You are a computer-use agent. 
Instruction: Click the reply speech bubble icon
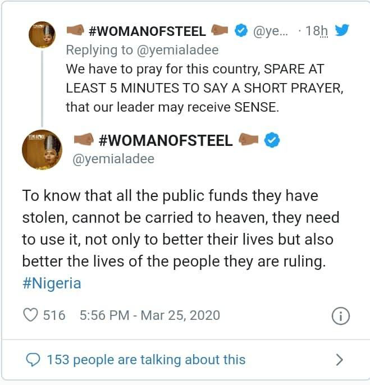(x=34, y=359)
